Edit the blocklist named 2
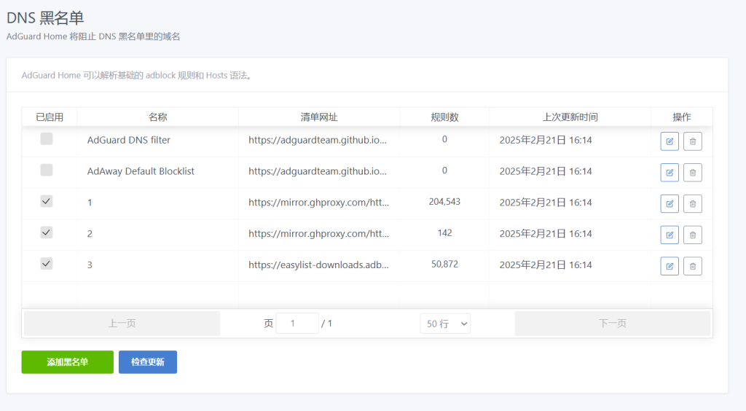This screenshot has width=746, height=411. click(670, 235)
